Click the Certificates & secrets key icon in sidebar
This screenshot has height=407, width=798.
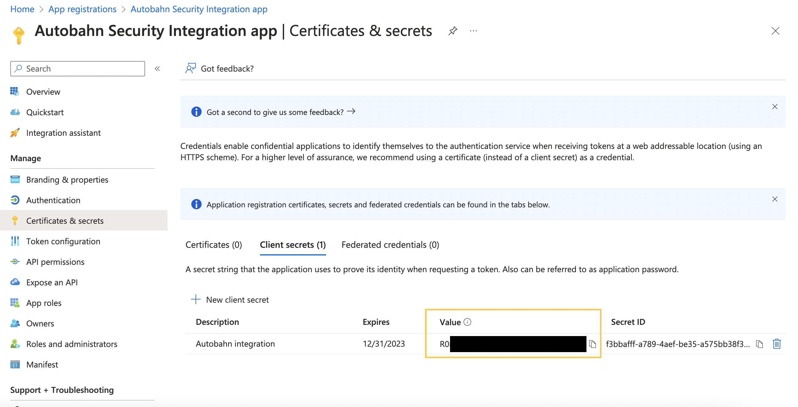pos(15,221)
